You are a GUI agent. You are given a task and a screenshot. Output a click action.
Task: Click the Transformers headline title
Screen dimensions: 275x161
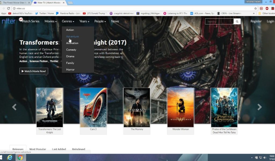coord(73,42)
